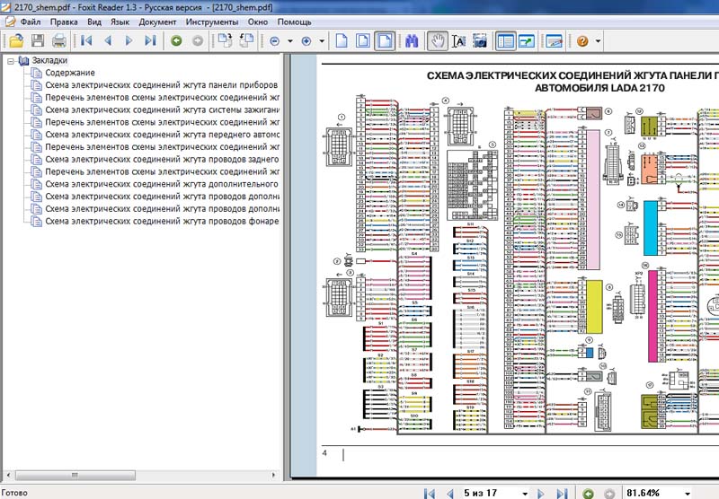This screenshot has width=719, height=499.
Task: Open Find with the binoculars icon
Action: point(412,41)
